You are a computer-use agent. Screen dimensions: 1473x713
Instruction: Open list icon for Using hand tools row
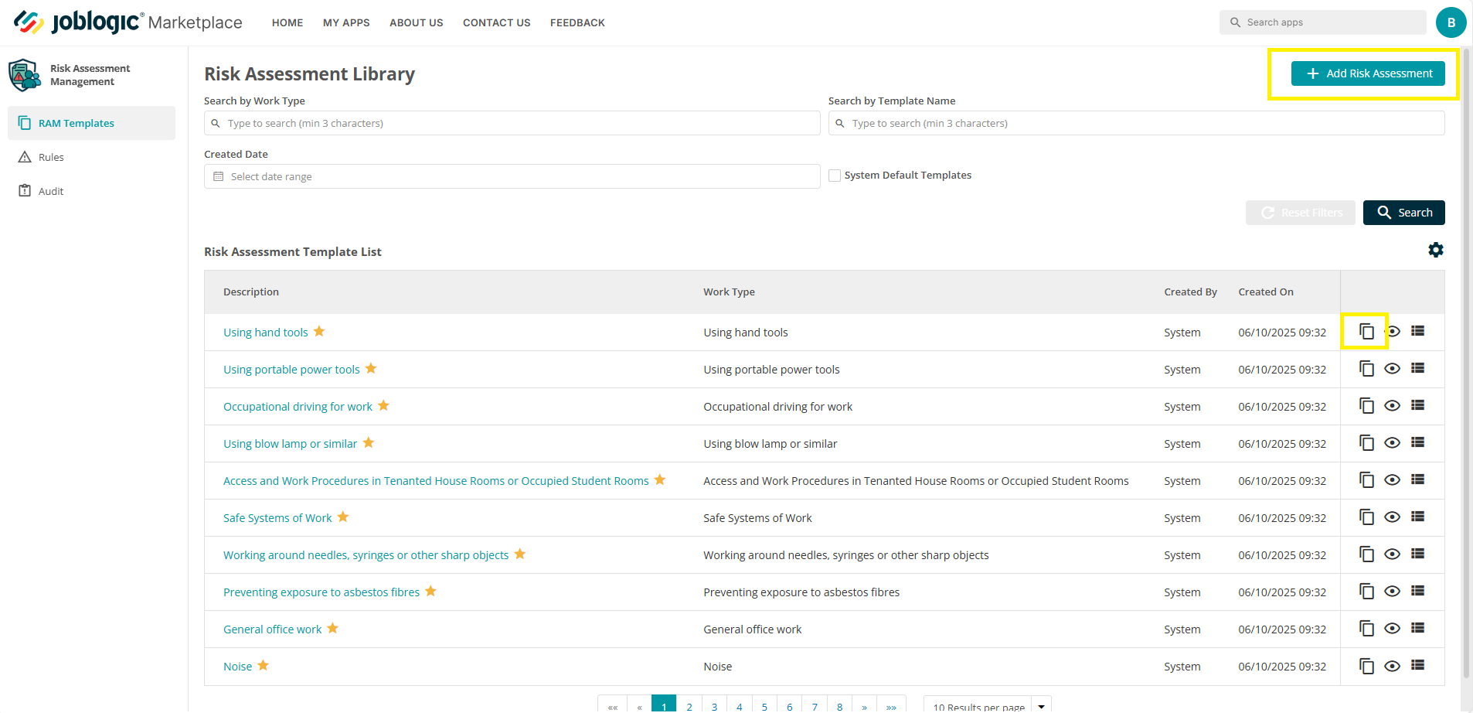tap(1417, 331)
